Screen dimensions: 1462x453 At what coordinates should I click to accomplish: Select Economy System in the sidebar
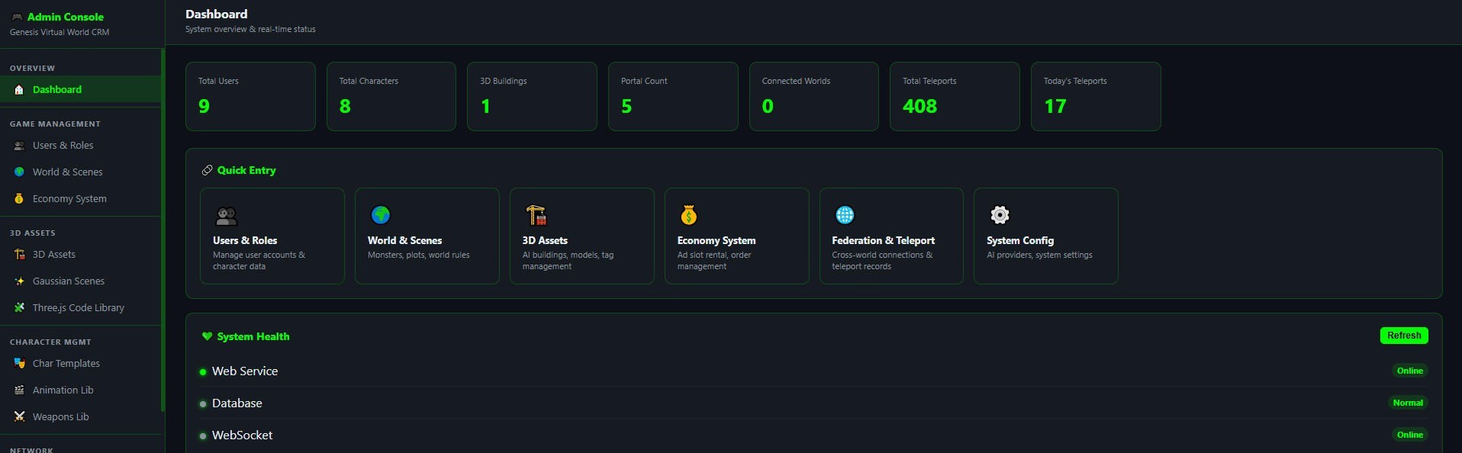pyautogui.click(x=80, y=199)
